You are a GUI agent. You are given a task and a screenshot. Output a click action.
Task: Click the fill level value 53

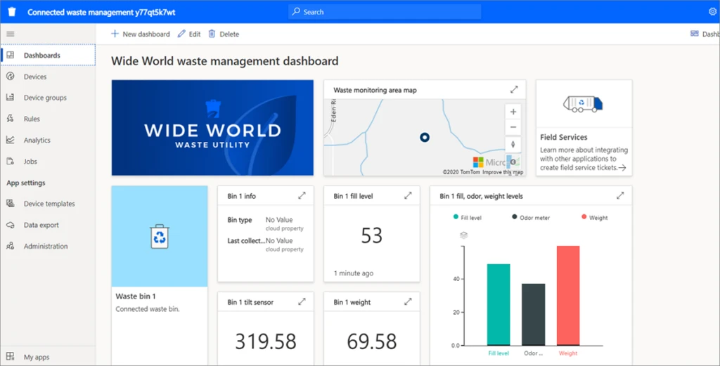[x=371, y=235]
